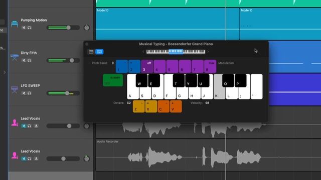
Task: Mute the Dirty Fifth track
Action: click(x=24, y=60)
